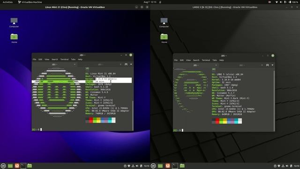300x169 pixels.
Task: Open the volume icon in LMDE 5 tray
Action: pos(287,166)
